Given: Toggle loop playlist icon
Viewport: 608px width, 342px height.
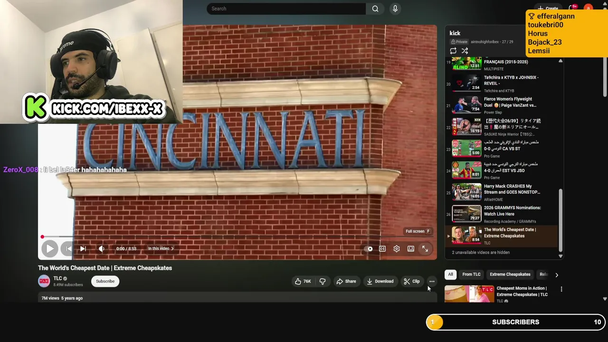Looking at the screenshot, I should (453, 51).
